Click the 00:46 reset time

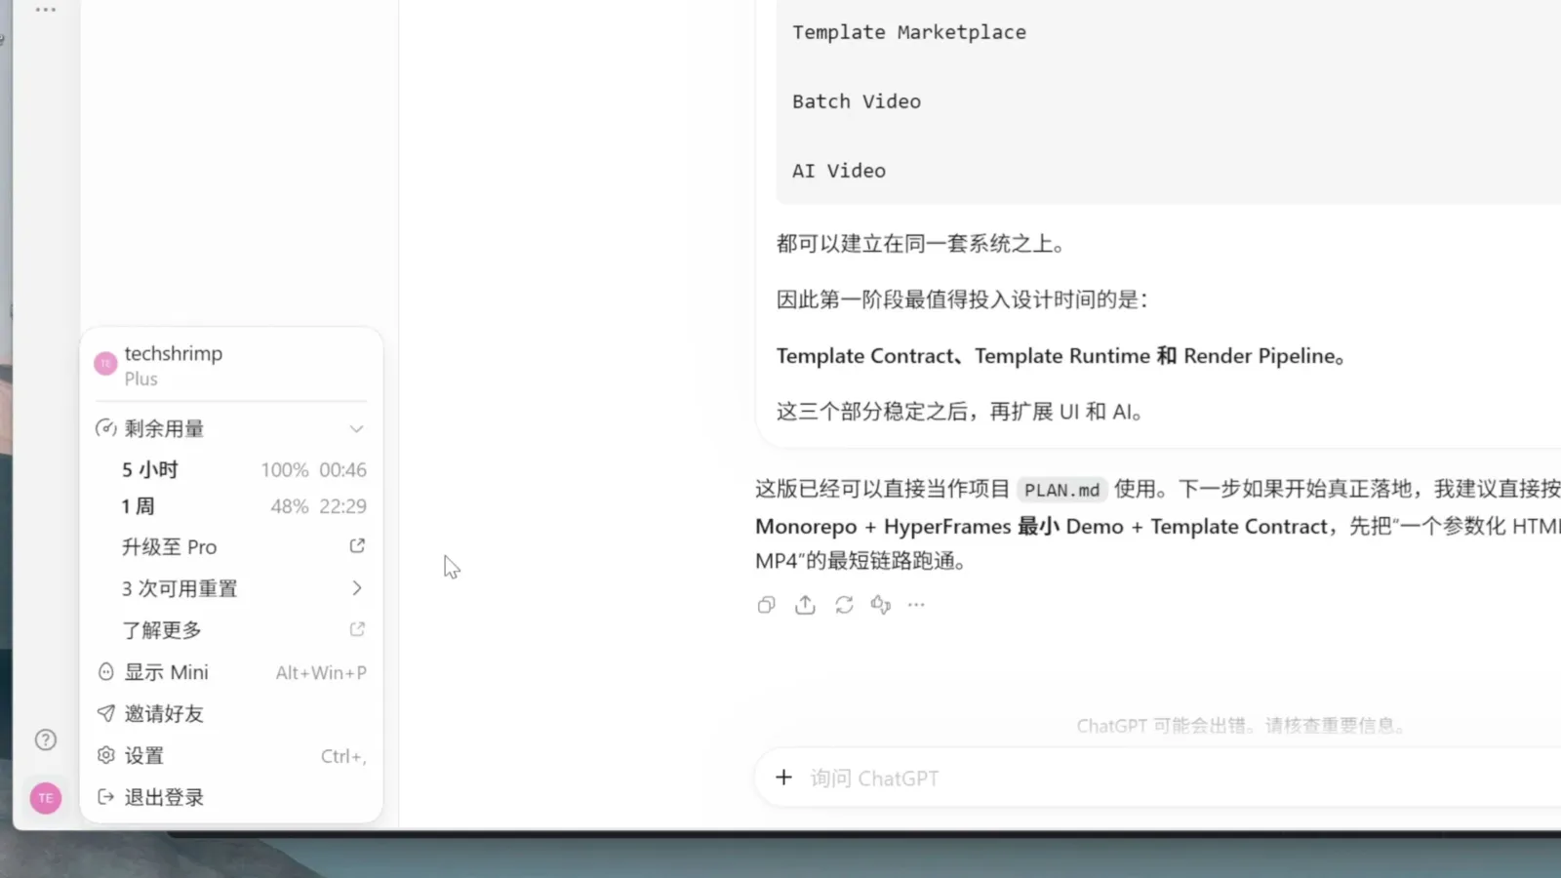[x=342, y=470]
